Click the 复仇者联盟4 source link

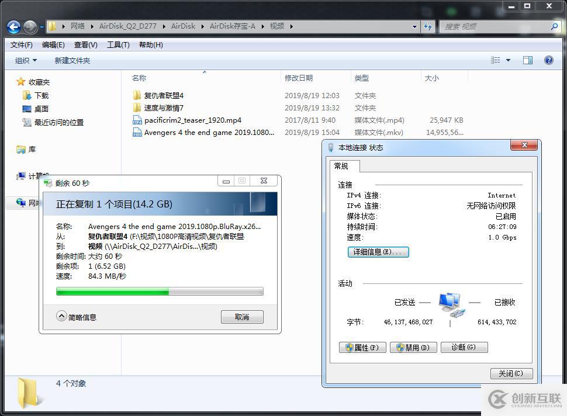click(x=108, y=237)
